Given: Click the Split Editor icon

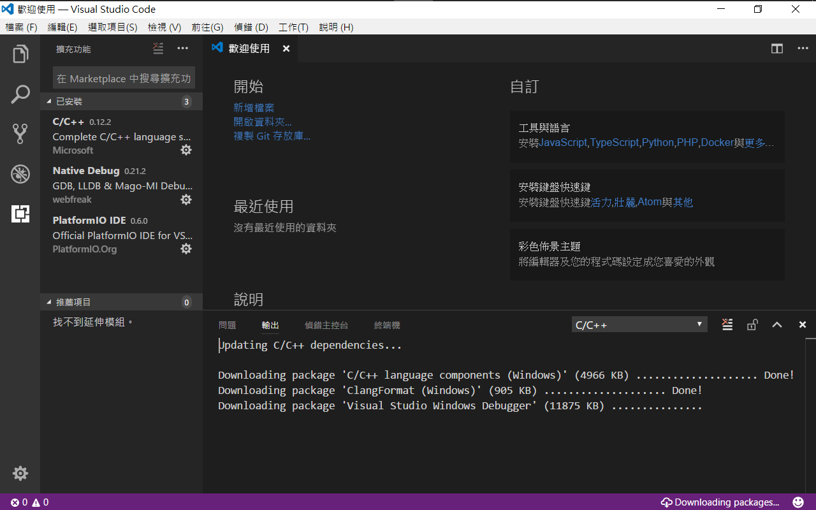Looking at the screenshot, I should 776,48.
